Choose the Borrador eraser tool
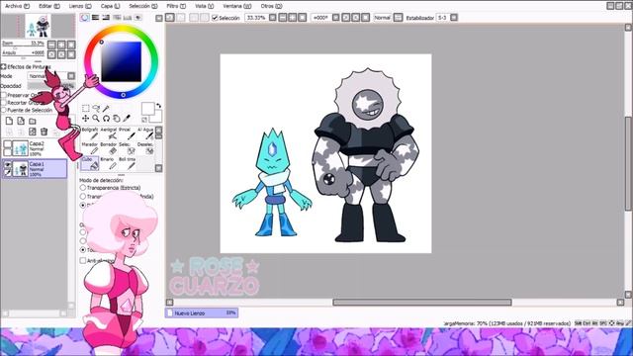 108,148
